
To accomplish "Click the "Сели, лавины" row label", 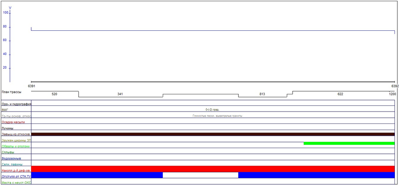I will click(12, 164).
